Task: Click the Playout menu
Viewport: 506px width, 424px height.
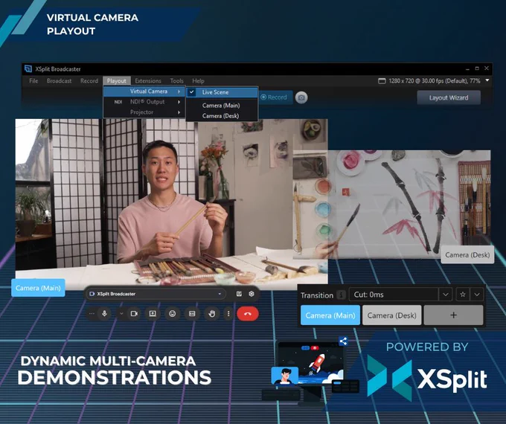Action: pyautogui.click(x=117, y=81)
